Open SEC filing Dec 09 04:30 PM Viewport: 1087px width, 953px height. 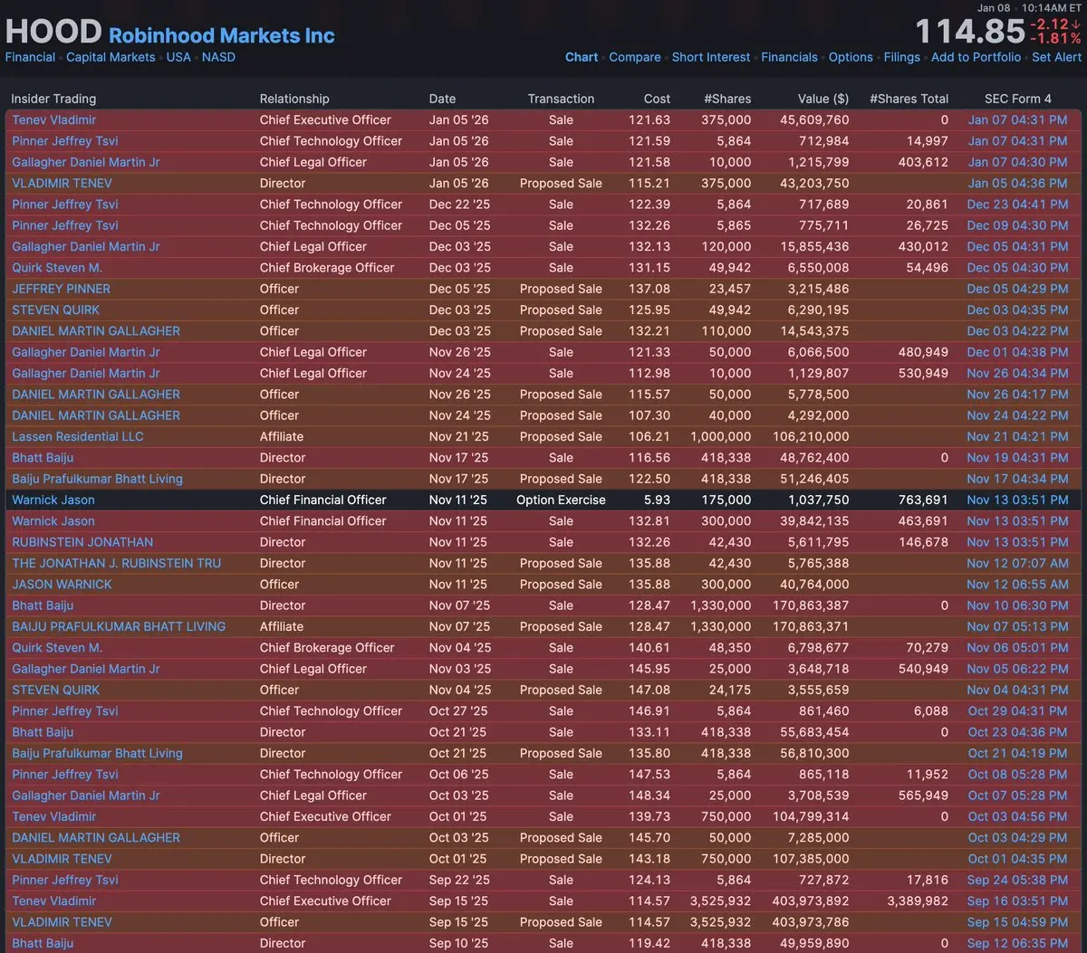(1017, 225)
